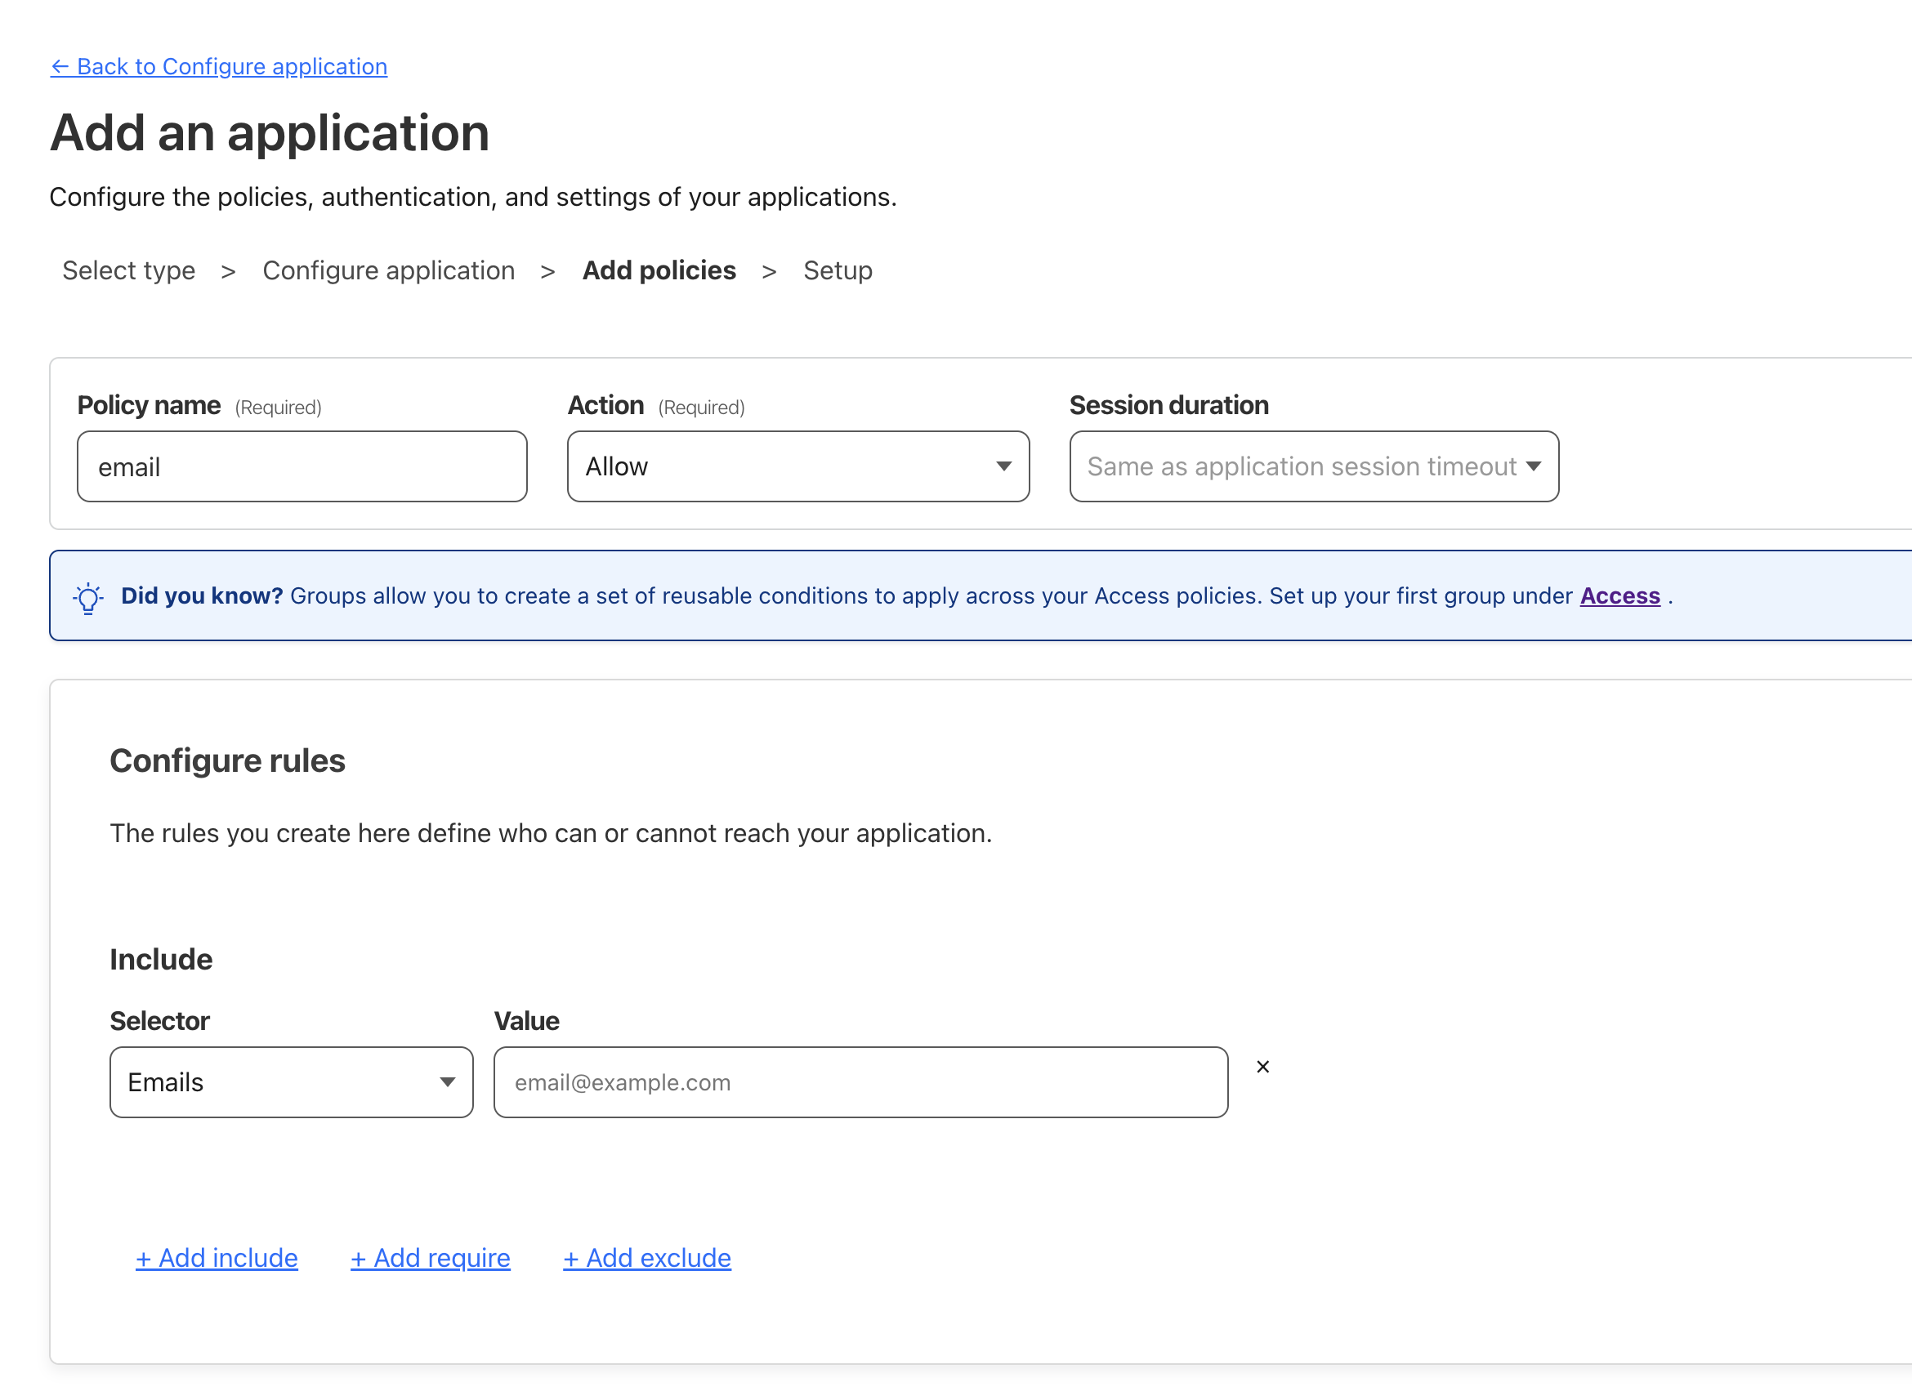
Task: Open the Access link in the tip banner
Action: [x=1619, y=595]
